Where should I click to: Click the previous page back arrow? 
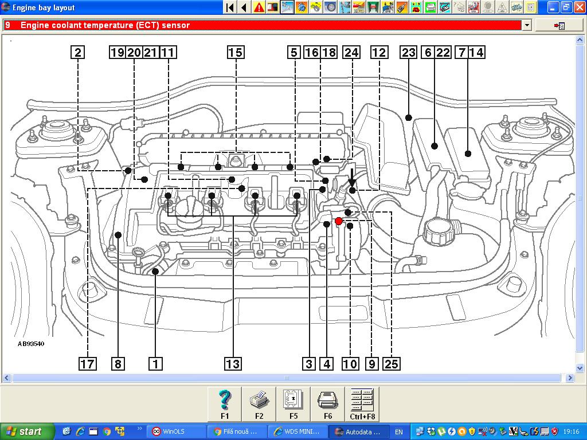coord(244,7)
